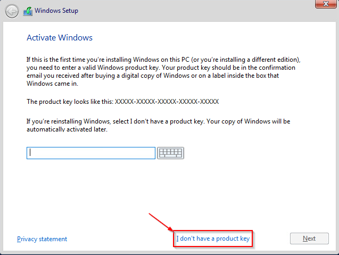This screenshot has height=255, width=339.
Task: Click the paragraph mentioning reinstalling Windows
Action: tap(158, 125)
